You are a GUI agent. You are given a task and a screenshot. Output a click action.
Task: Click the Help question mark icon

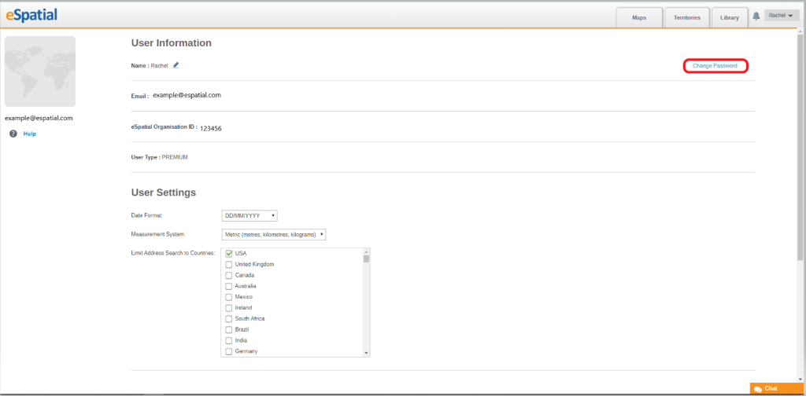(13, 134)
